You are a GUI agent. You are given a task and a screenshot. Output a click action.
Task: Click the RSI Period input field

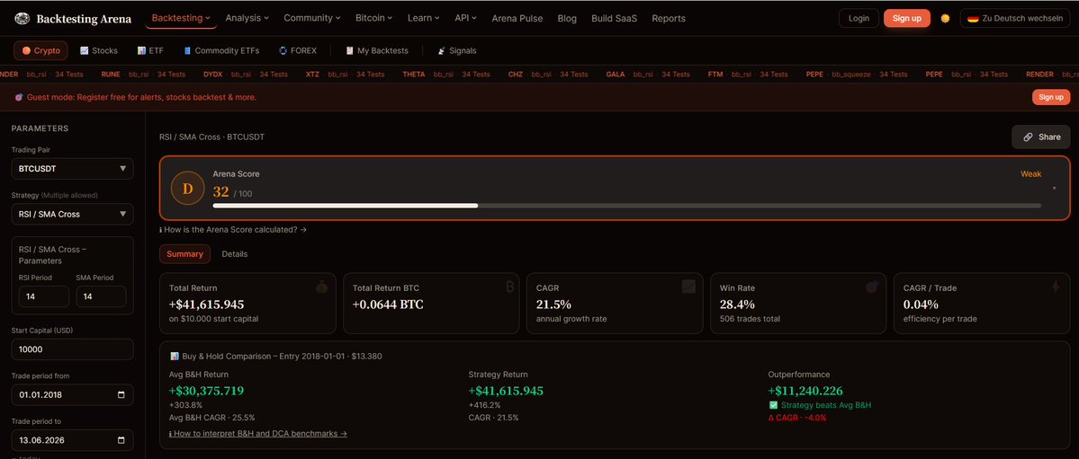(x=44, y=296)
